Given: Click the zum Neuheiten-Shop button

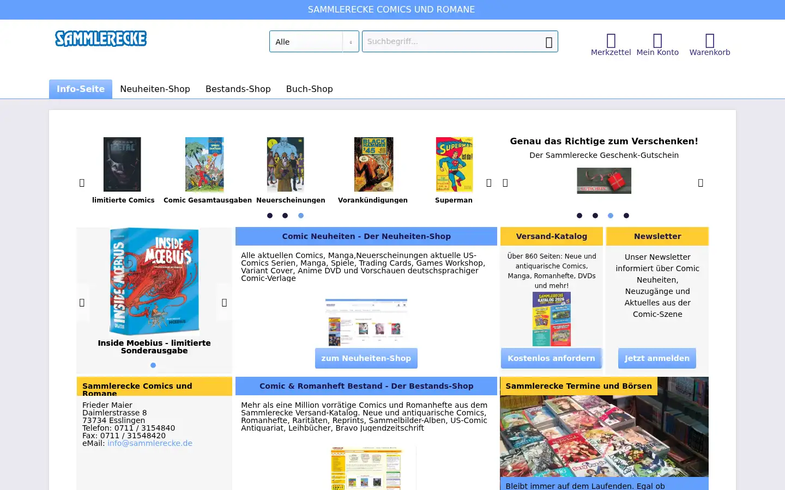Looking at the screenshot, I should coord(366,358).
